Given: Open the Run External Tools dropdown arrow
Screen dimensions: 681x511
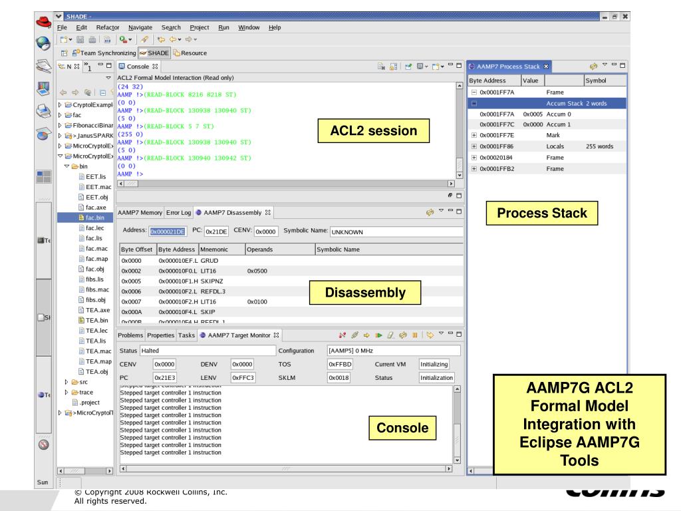Looking at the screenshot, I should [130, 40].
